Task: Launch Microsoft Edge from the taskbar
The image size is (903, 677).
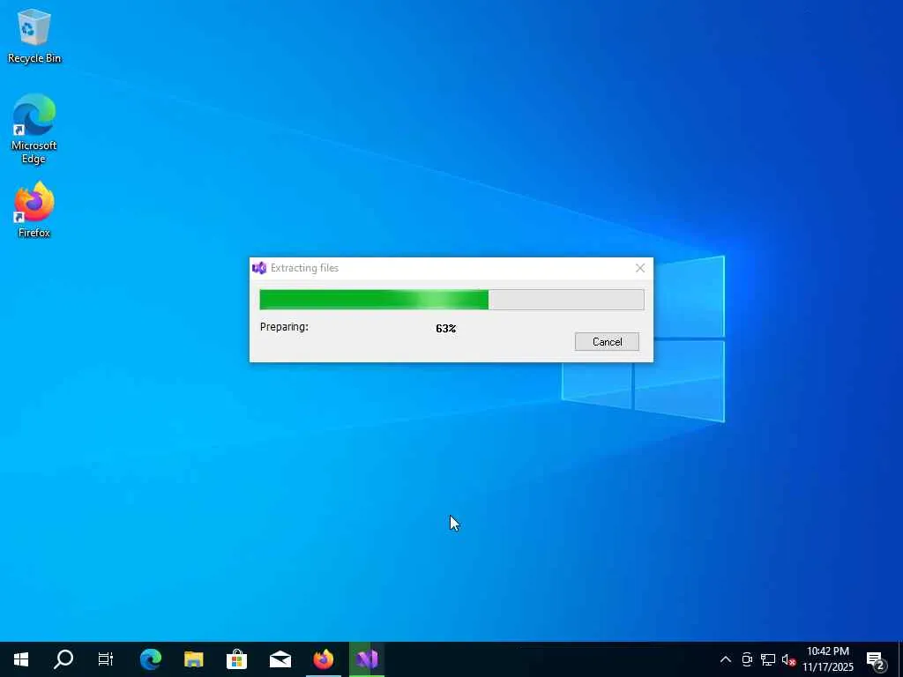Action: tap(151, 659)
